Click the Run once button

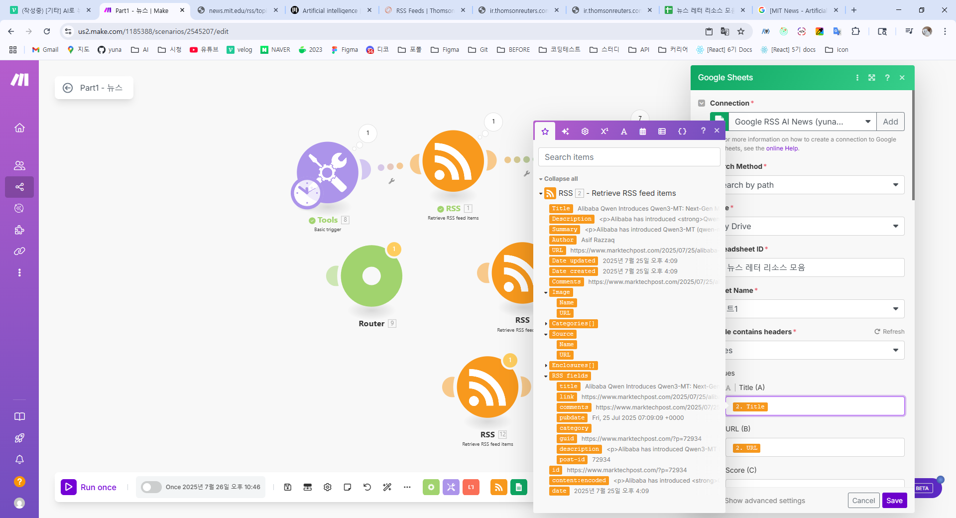[89, 487]
